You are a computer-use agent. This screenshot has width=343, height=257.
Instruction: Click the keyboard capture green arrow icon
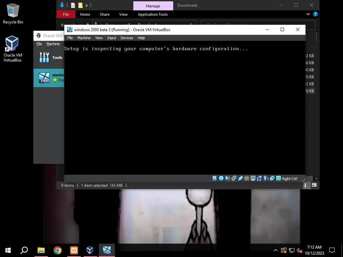tap(278, 178)
